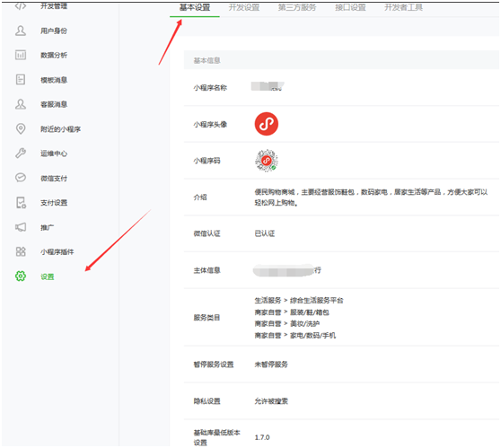Click the 商家自营 > 美妆/洗护 category
Screen dimensions: 501x448
pyautogui.click(x=287, y=324)
